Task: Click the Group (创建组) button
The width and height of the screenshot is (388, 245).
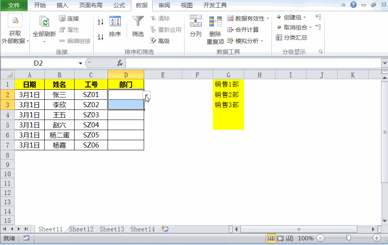Action: coord(289,17)
